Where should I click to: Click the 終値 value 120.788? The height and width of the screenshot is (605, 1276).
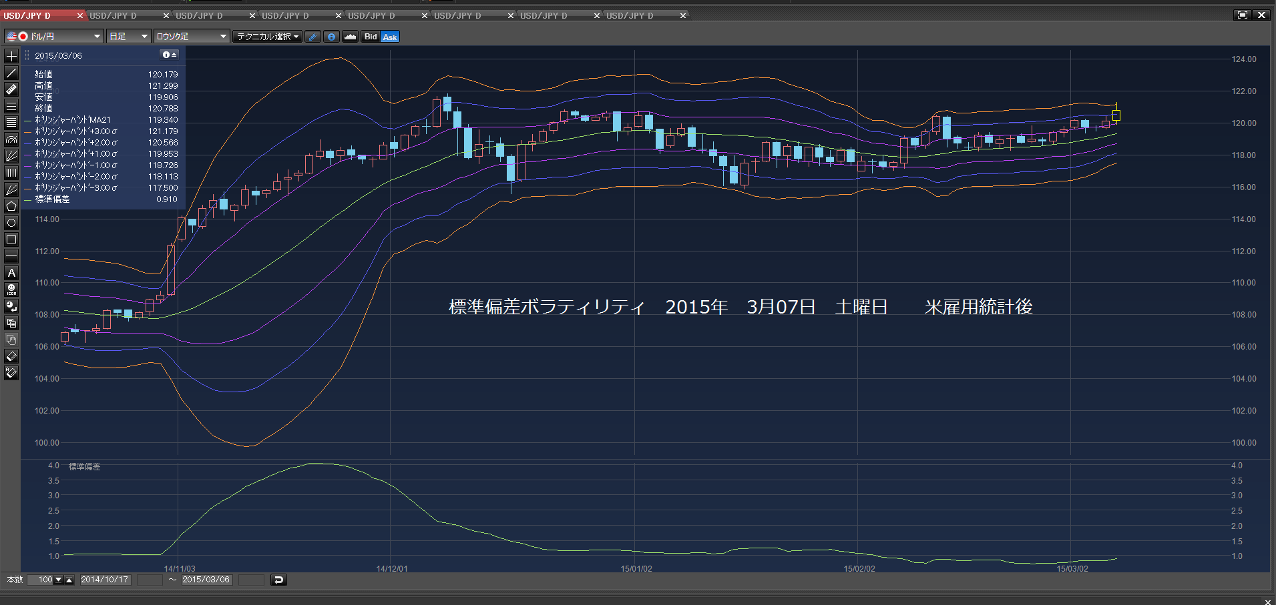(163, 109)
